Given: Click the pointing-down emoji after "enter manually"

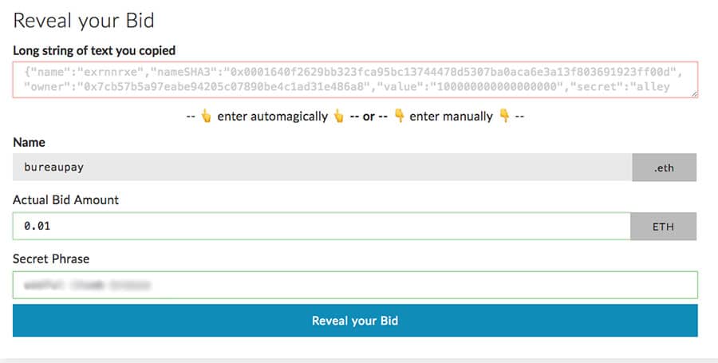Looking at the screenshot, I should tap(503, 116).
